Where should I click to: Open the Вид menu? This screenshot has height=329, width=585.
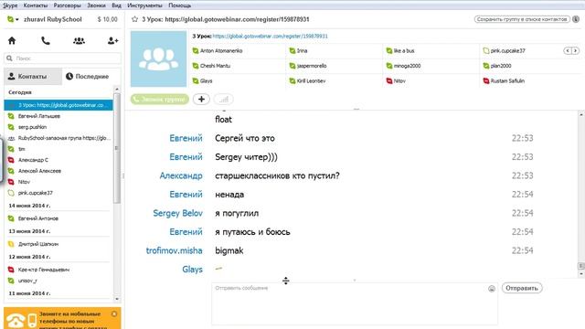(116, 5)
